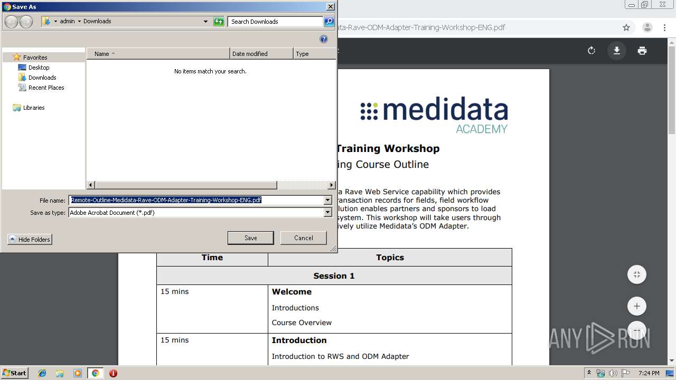Select Favorites in the navigation pane
The width and height of the screenshot is (676, 380).
(35, 58)
